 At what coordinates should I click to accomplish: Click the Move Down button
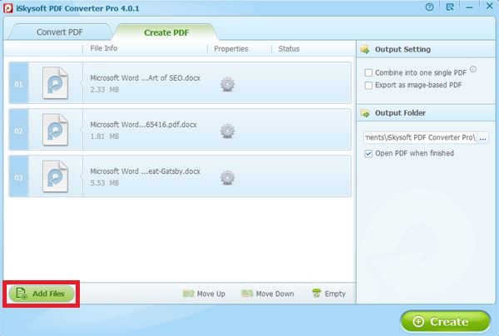point(268,294)
